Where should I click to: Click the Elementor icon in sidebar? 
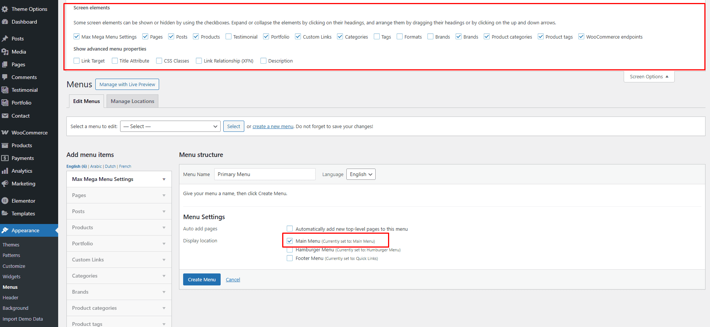(x=5, y=201)
